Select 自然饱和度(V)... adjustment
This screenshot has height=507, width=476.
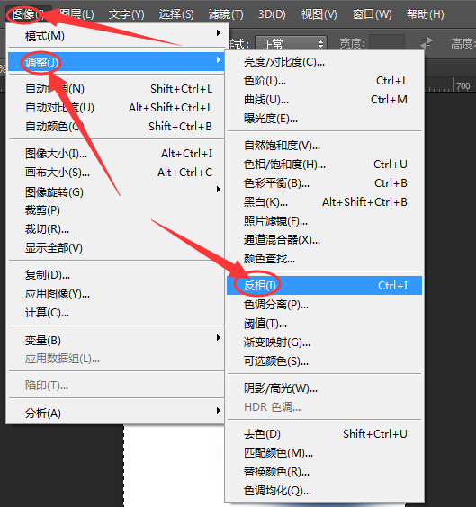(325, 146)
